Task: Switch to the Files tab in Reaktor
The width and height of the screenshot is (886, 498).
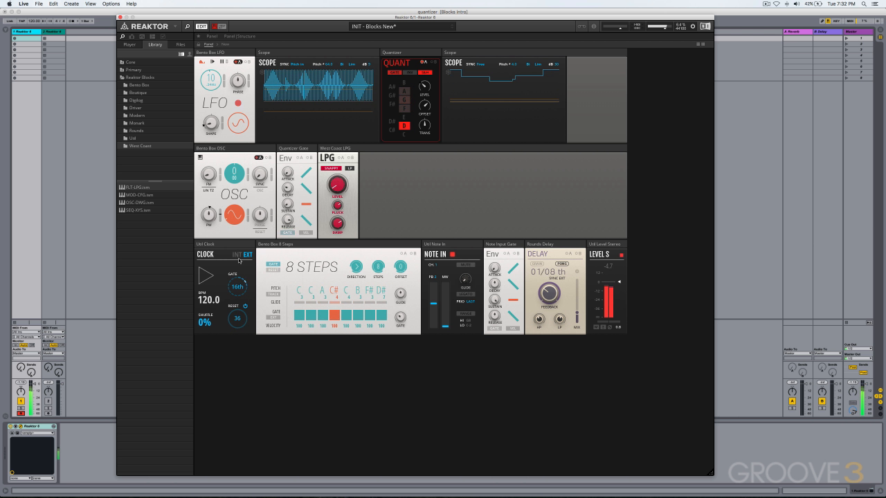Action: pyautogui.click(x=181, y=44)
